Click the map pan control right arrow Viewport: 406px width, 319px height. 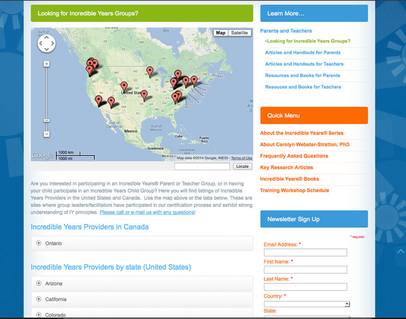[x=53, y=44]
